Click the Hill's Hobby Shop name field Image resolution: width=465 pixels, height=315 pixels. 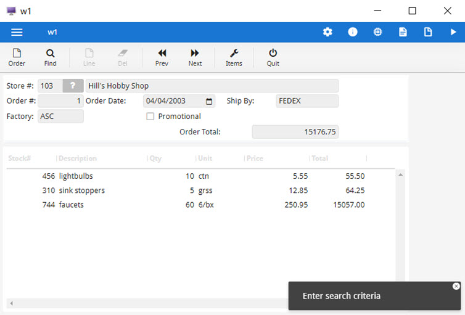point(212,86)
